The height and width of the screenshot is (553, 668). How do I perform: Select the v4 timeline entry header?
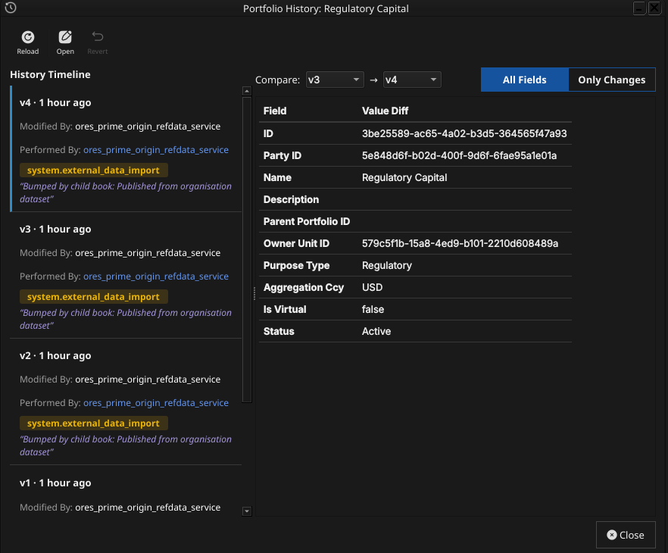click(x=55, y=103)
